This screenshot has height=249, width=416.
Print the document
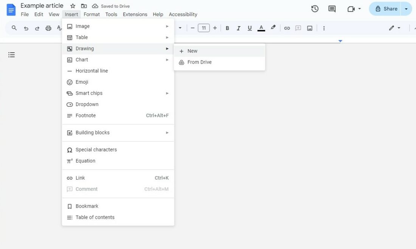(48, 28)
